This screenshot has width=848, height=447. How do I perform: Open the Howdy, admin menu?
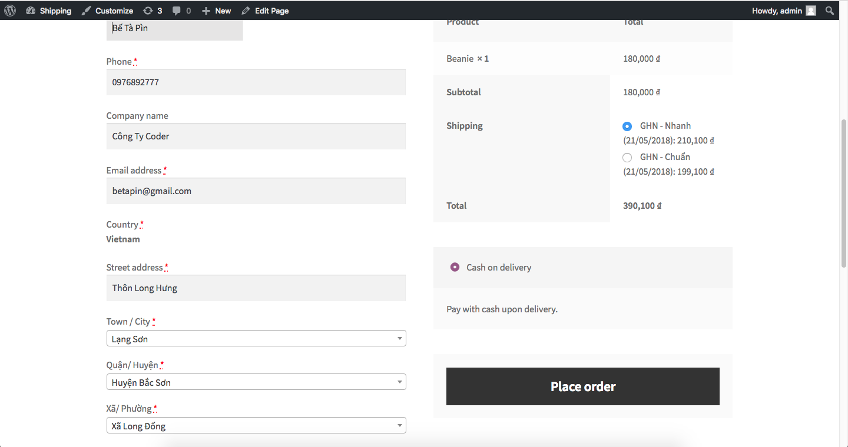click(x=777, y=11)
